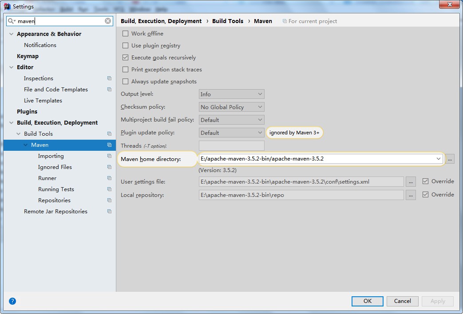463x314 pixels.
Task: Click the Cancel button
Action: [403, 301]
